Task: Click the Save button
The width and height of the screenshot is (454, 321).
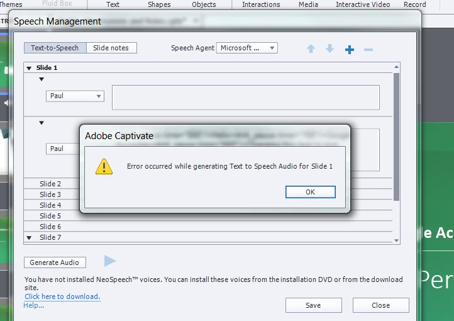Action: pos(314,305)
